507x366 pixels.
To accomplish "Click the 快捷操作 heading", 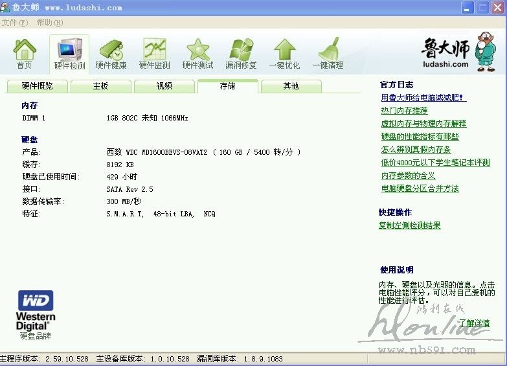I will point(395,212).
